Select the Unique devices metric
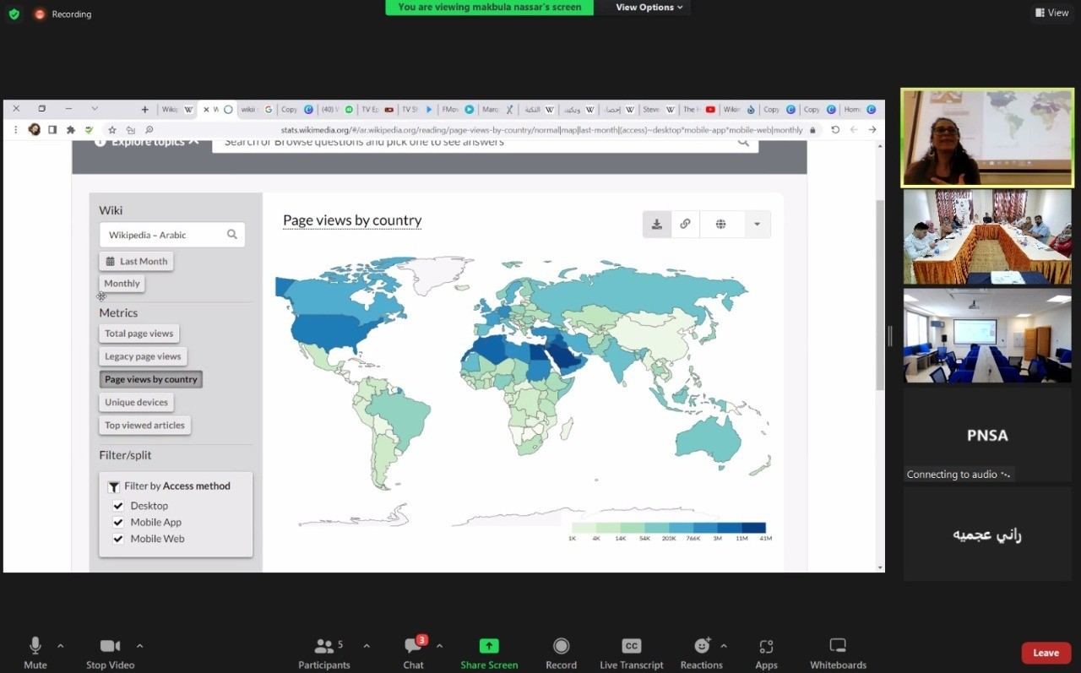Viewport: 1081px width, 673px height. pyautogui.click(x=136, y=403)
